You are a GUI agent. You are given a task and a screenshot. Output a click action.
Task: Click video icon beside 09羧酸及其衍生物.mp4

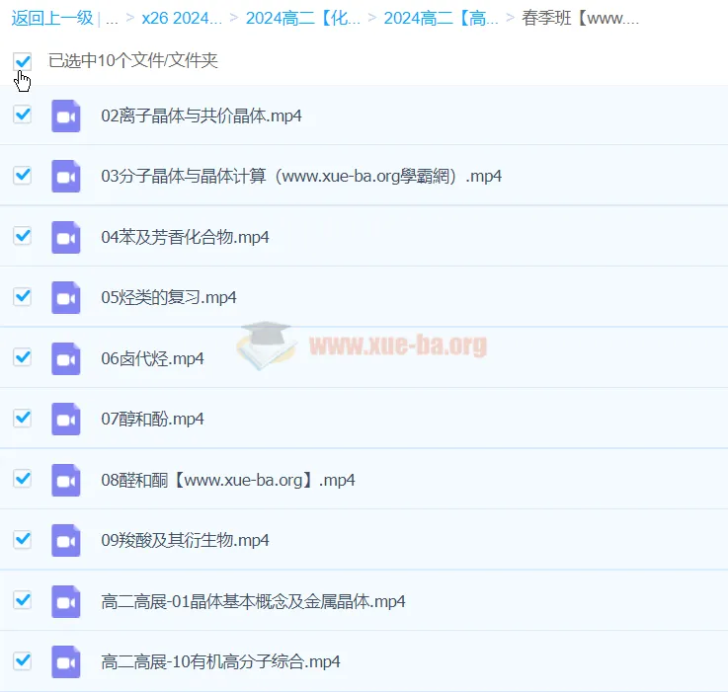coord(66,540)
